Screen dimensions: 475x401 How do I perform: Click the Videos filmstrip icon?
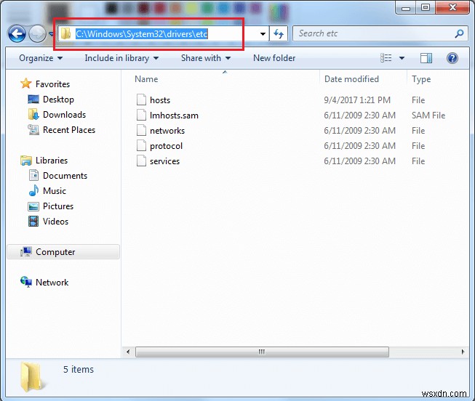pos(33,222)
